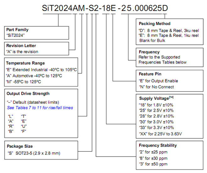207x173 pixels.
Task: Click the '"28" for 2.8V ±10%' line
Action: pyautogui.click(x=157, y=116)
